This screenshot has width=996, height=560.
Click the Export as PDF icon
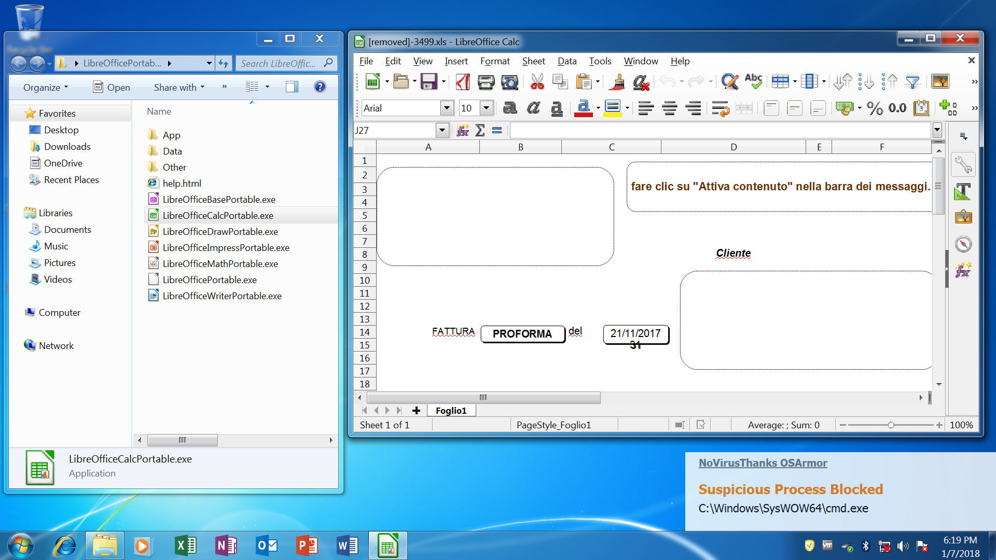462,81
